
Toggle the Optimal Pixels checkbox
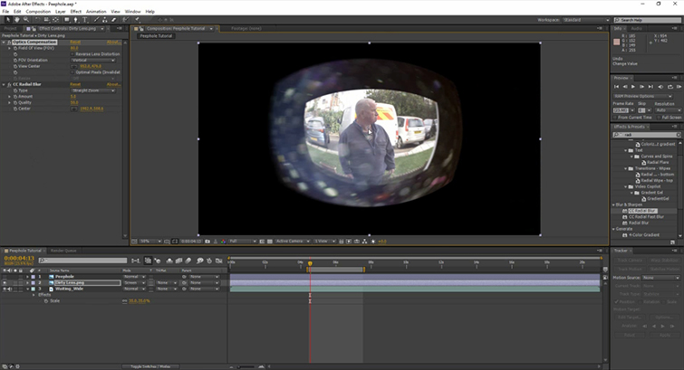[x=74, y=71]
